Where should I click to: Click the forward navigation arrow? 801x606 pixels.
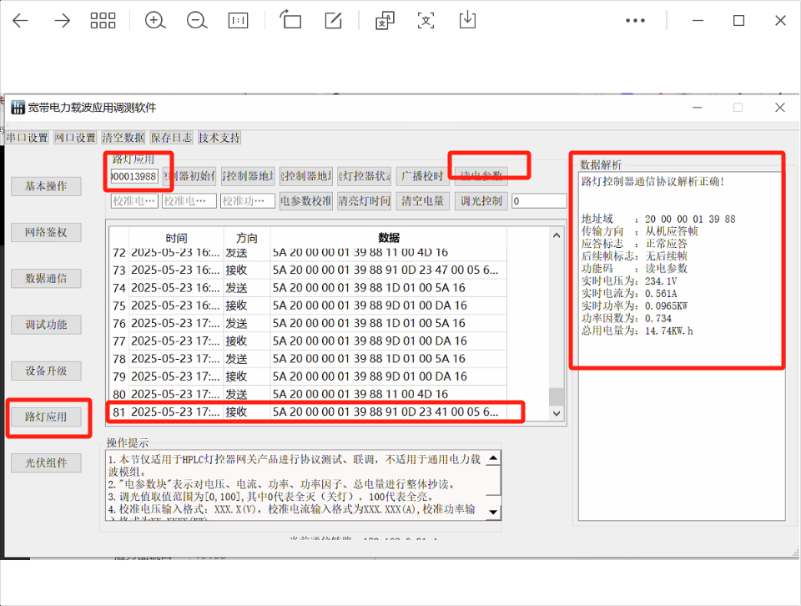coord(62,20)
